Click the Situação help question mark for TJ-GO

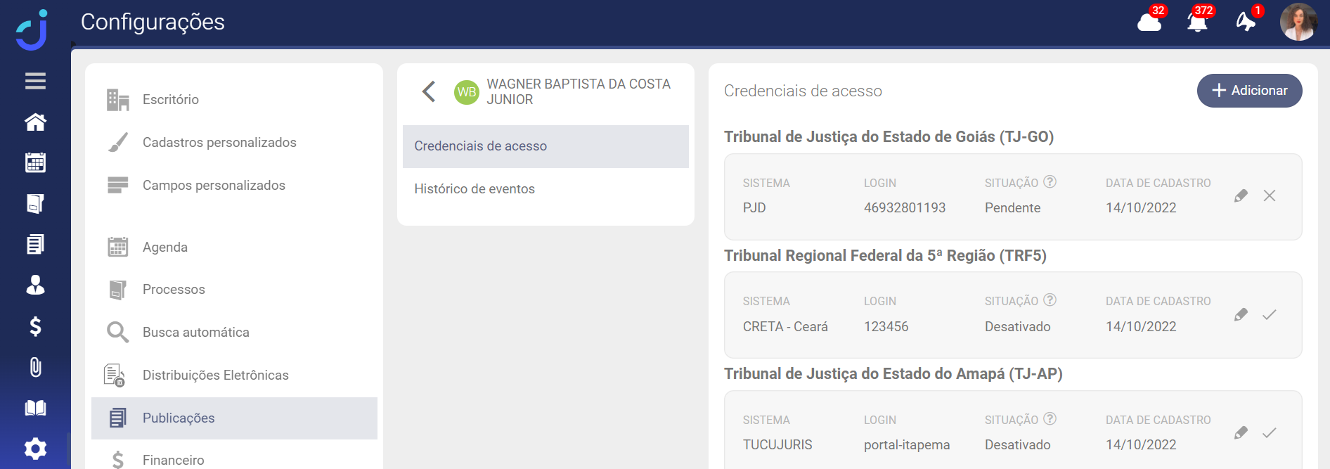point(1050,182)
